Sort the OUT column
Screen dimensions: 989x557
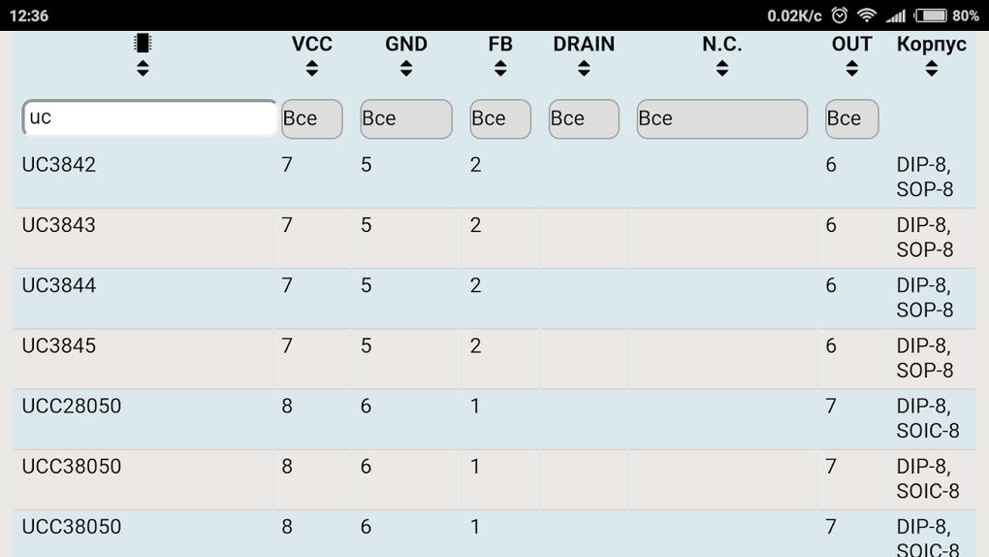(851, 68)
